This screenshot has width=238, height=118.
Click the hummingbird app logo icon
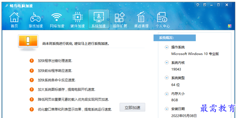tap(7, 6)
